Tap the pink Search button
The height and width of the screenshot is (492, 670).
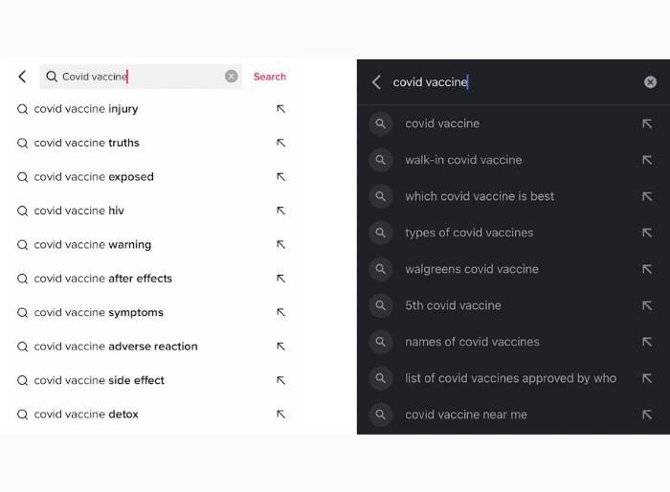[x=270, y=77]
